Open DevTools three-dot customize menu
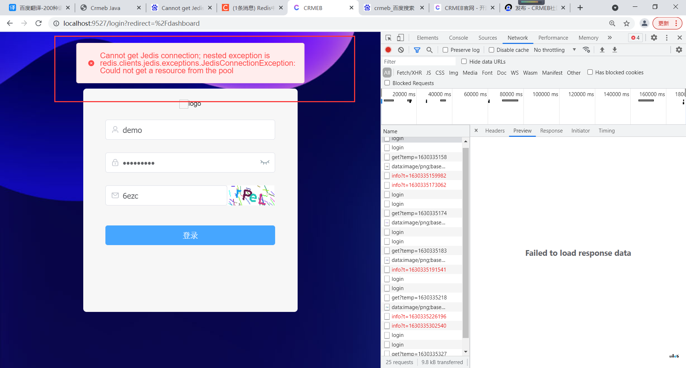Viewport: 686px width, 368px height. click(667, 38)
